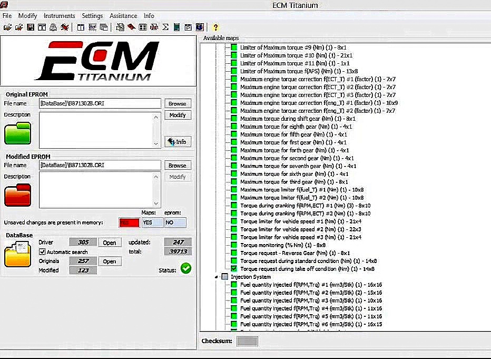Click the small window frame toolbar icon
Viewport: 491px width, 359px height.
pos(188,27)
